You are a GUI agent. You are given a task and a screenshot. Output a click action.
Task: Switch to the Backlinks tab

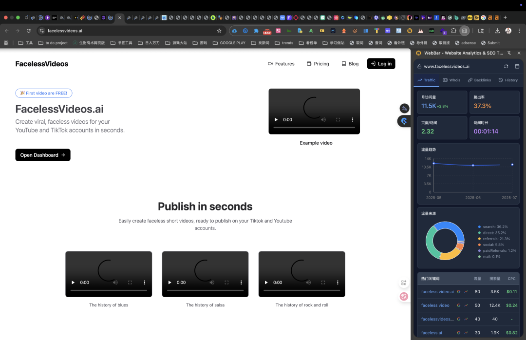point(479,80)
